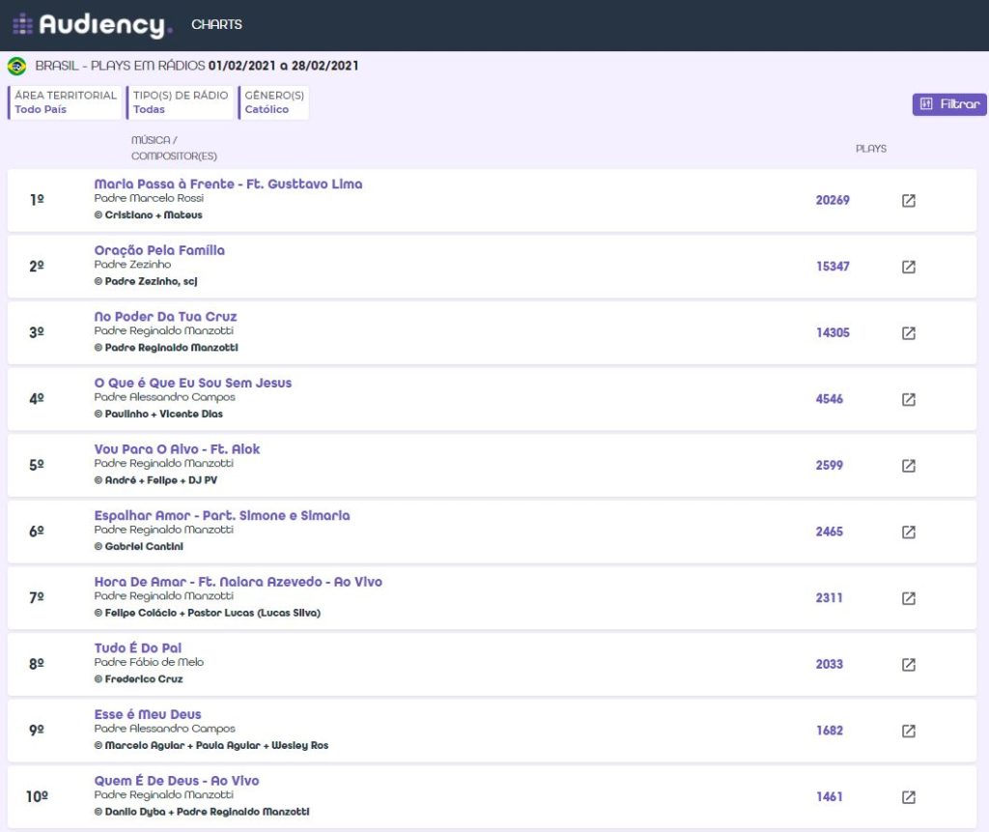Expand the Gênero(s) Católico filter
This screenshot has height=832, width=989.
point(274,102)
